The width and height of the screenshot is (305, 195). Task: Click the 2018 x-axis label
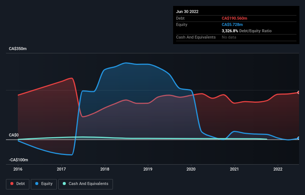[105, 169]
